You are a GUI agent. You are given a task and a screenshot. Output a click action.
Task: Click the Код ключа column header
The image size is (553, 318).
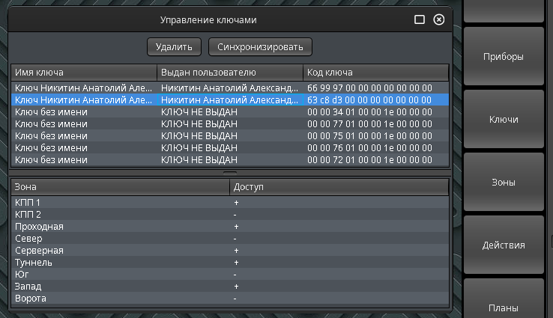click(x=375, y=73)
